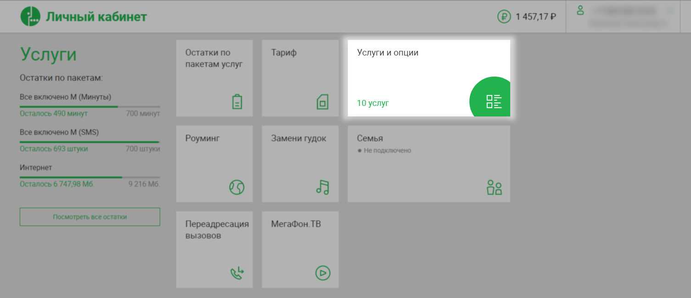Click the Личный кабинет header title

coord(96,17)
